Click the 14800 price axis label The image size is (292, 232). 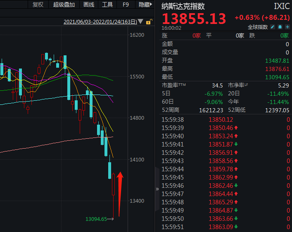pyautogui.click(x=137, y=118)
